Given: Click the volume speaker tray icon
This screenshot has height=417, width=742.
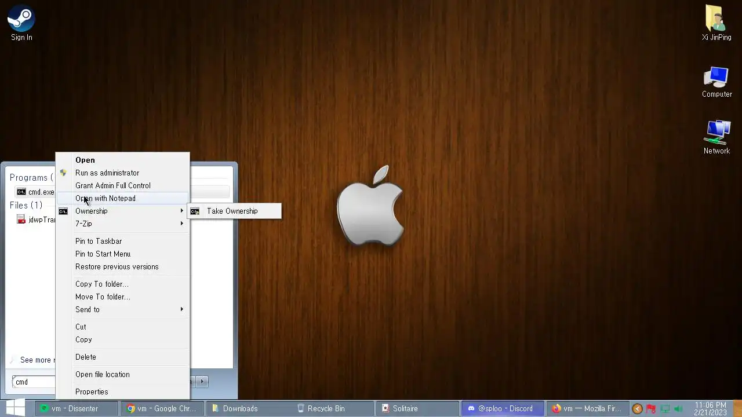Looking at the screenshot, I should tap(678, 409).
